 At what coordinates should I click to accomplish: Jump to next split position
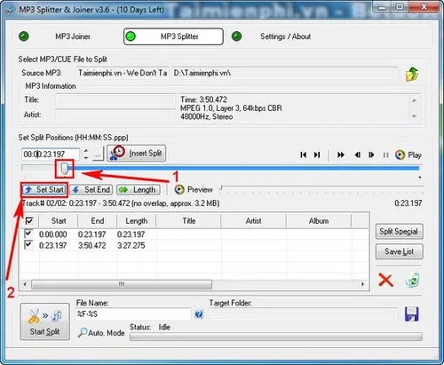click(x=317, y=155)
